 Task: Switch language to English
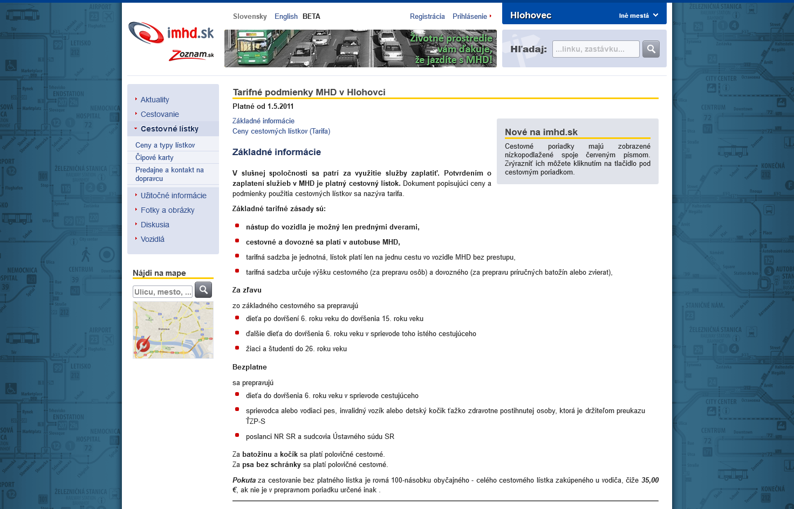click(286, 16)
